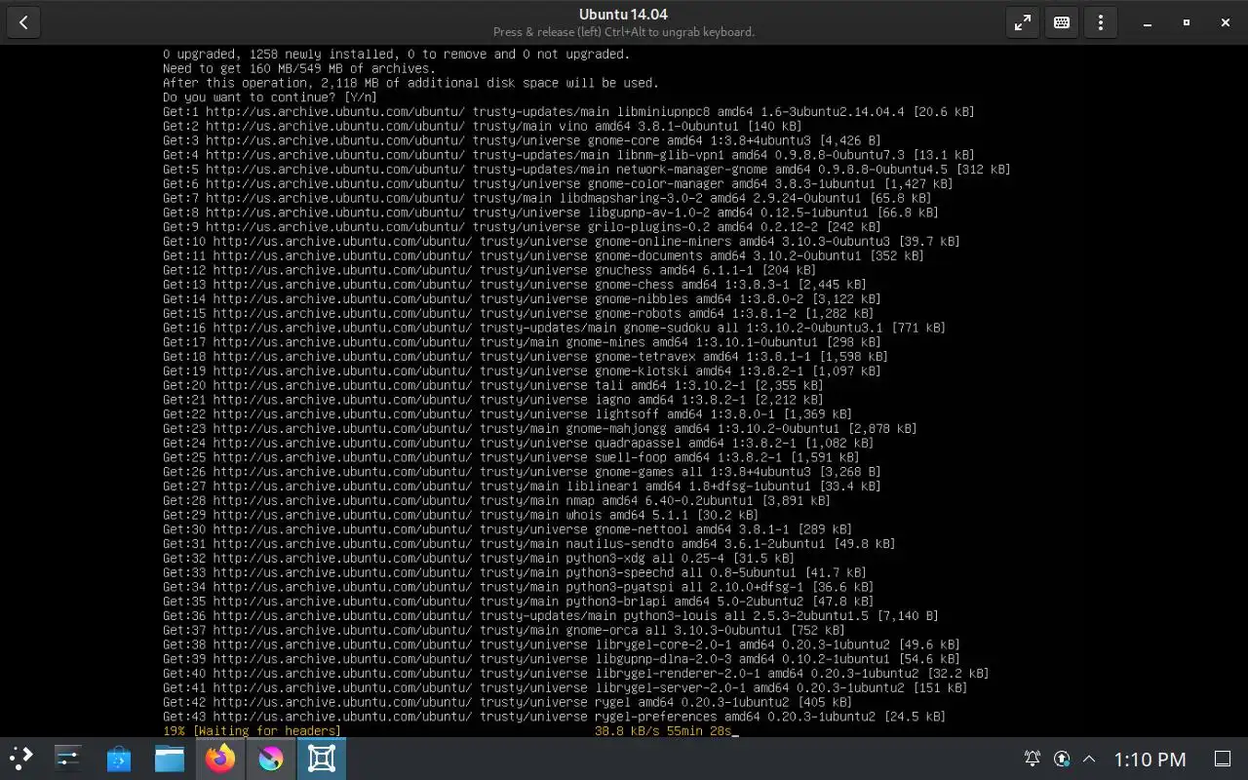Click the 'Get:25' swell-foop line

point(511,457)
